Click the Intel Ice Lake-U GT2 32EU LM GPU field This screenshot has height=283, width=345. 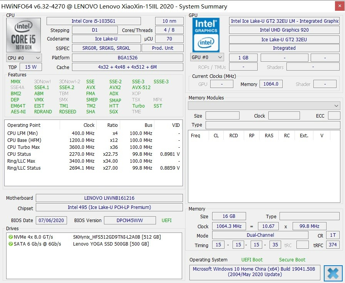284,21
